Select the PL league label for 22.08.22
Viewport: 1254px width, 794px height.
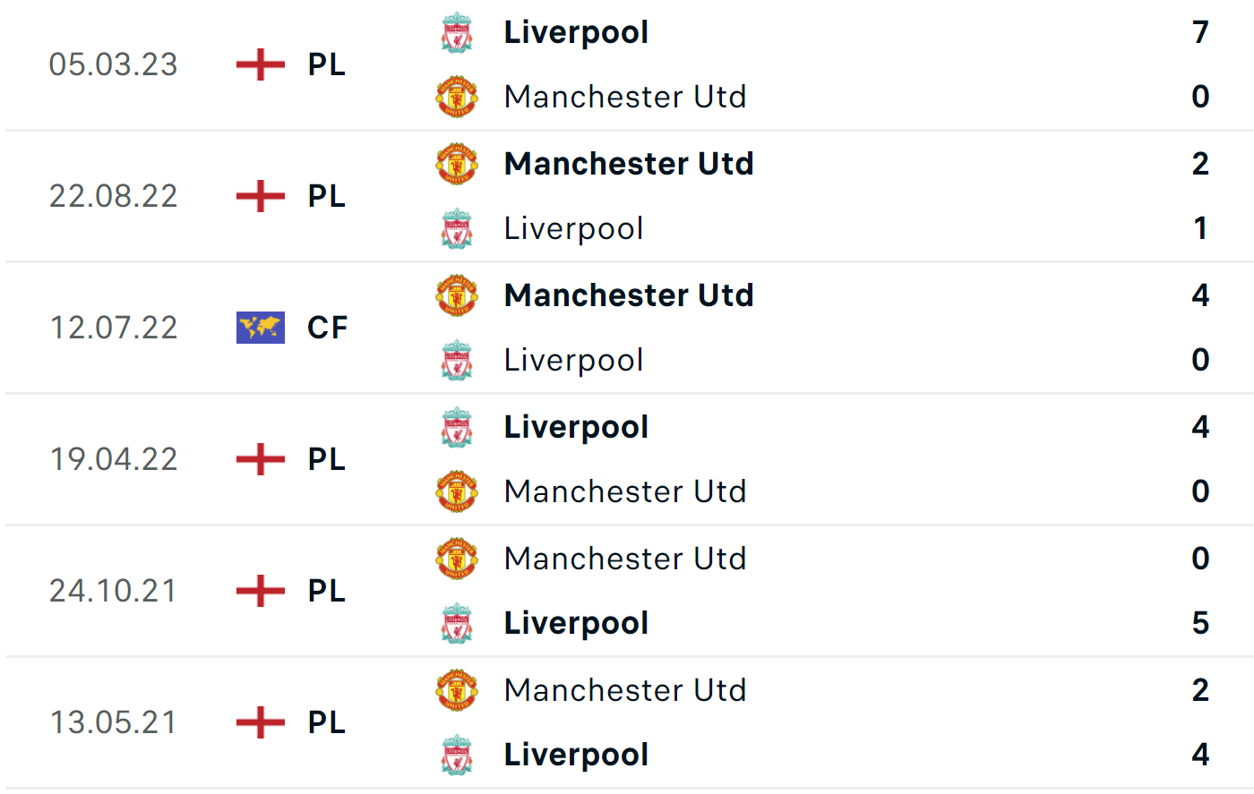327,196
